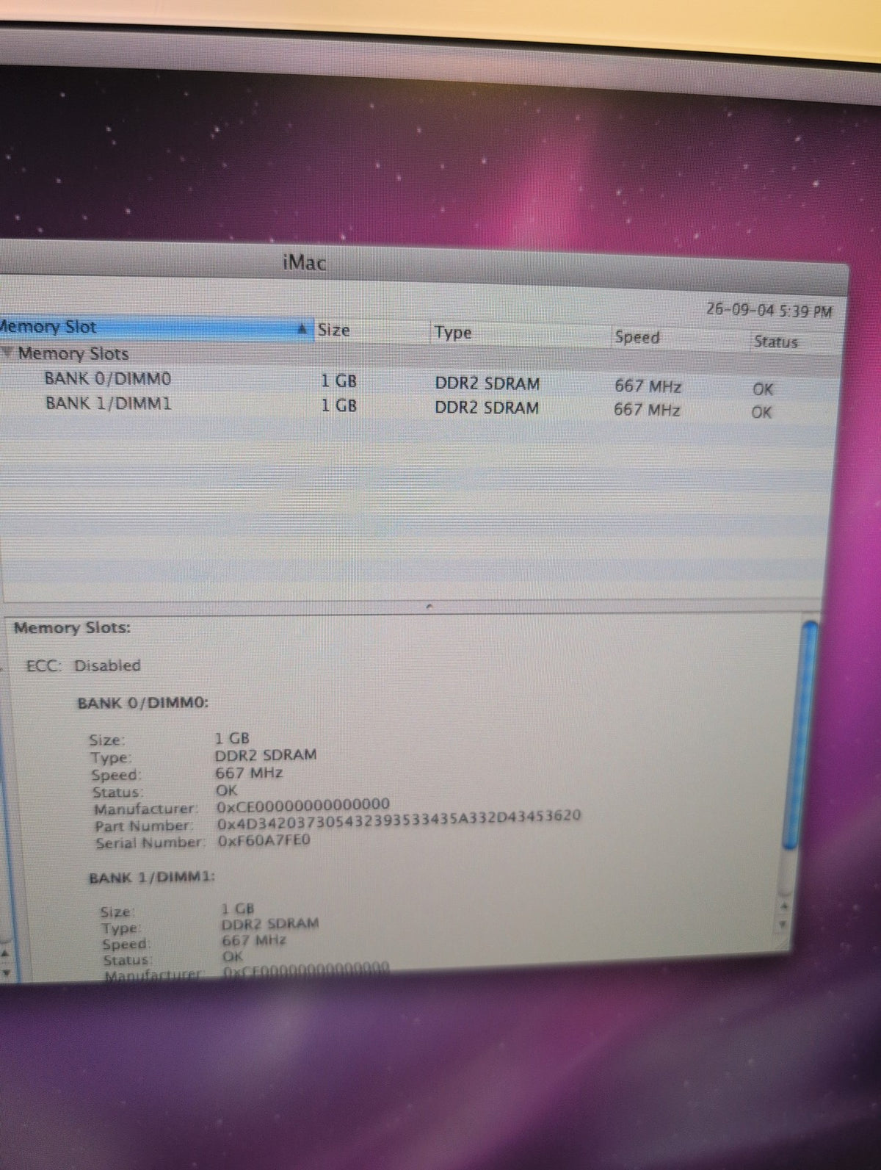Image resolution: width=881 pixels, height=1170 pixels.
Task: Click the DDR2 SDRAM type value under BANK 0/DIMM0 details
Action: tap(266, 755)
